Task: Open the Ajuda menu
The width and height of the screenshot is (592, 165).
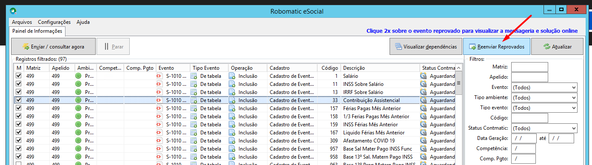Action: pyautogui.click(x=83, y=22)
